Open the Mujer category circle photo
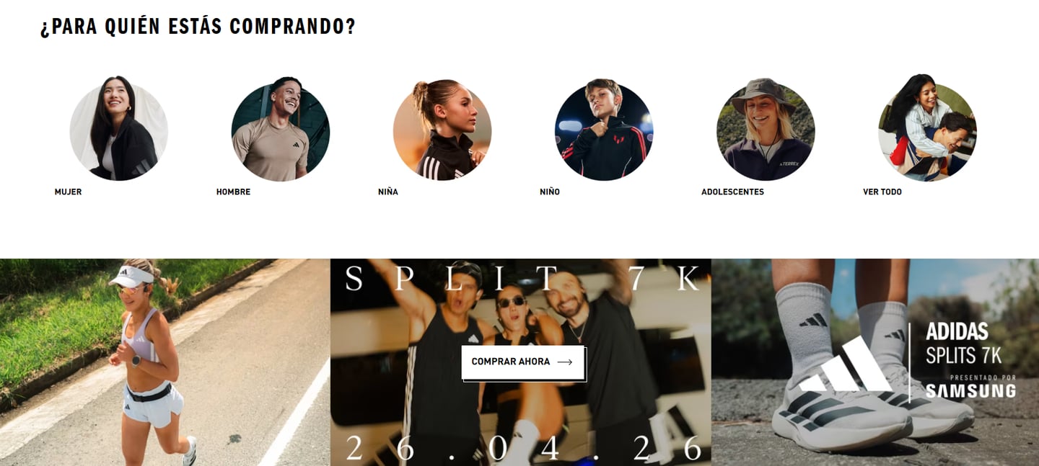The width and height of the screenshot is (1039, 466). 119,129
